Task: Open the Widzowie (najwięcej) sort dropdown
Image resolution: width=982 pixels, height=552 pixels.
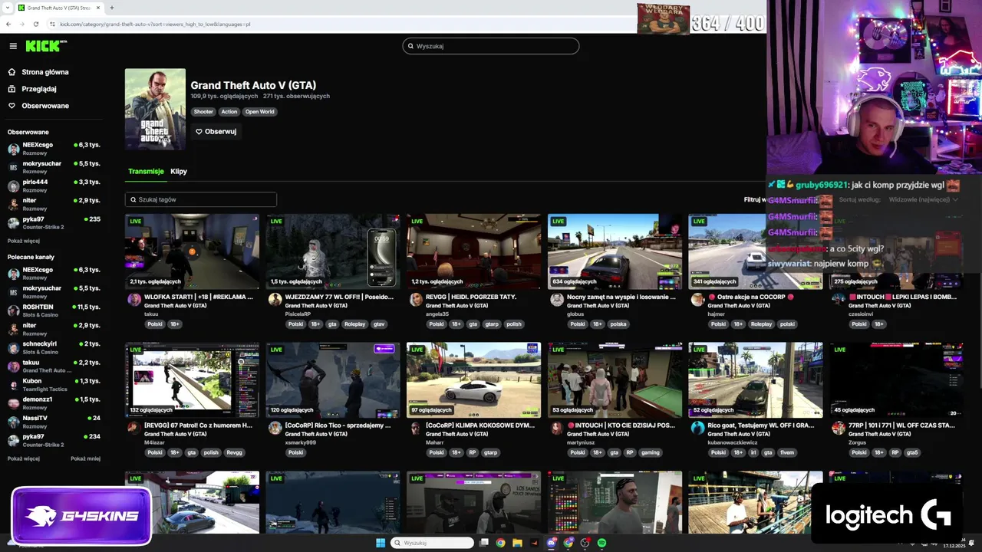Action: 924,199
